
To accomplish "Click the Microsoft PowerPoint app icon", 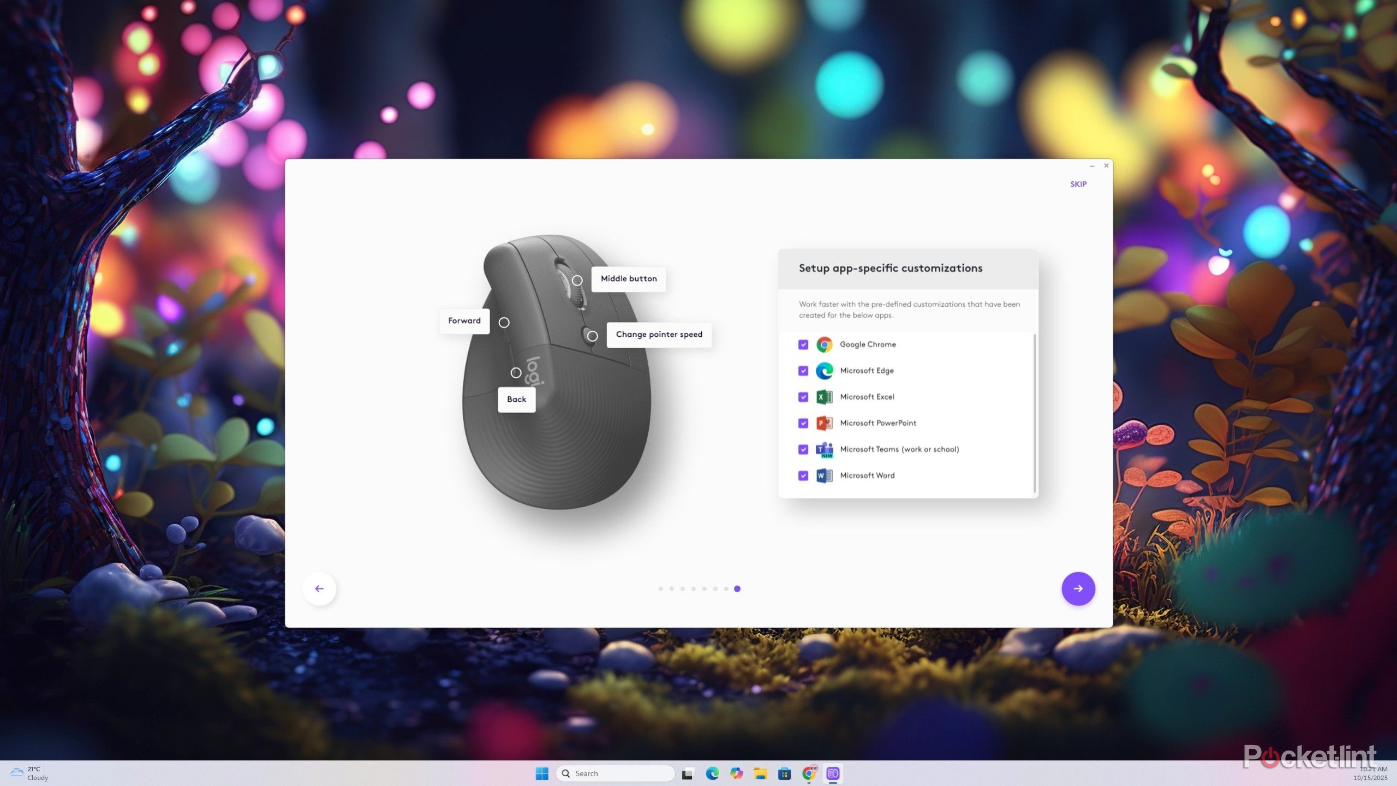I will (824, 423).
